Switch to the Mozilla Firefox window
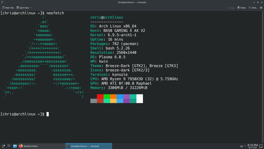Screen dimensions: 264x149 [28, 146]
